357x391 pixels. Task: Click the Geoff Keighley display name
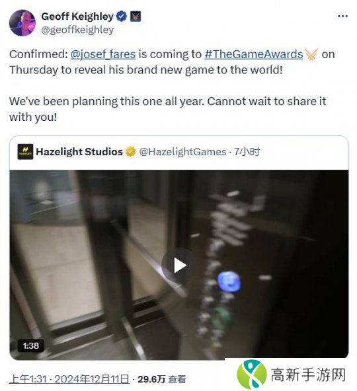tap(77, 17)
